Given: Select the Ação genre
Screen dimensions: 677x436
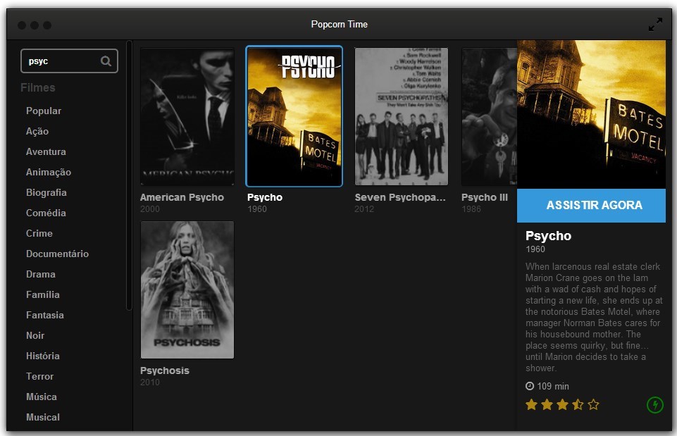Looking at the screenshot, I should pyautogui.click(x=37, y=131).
